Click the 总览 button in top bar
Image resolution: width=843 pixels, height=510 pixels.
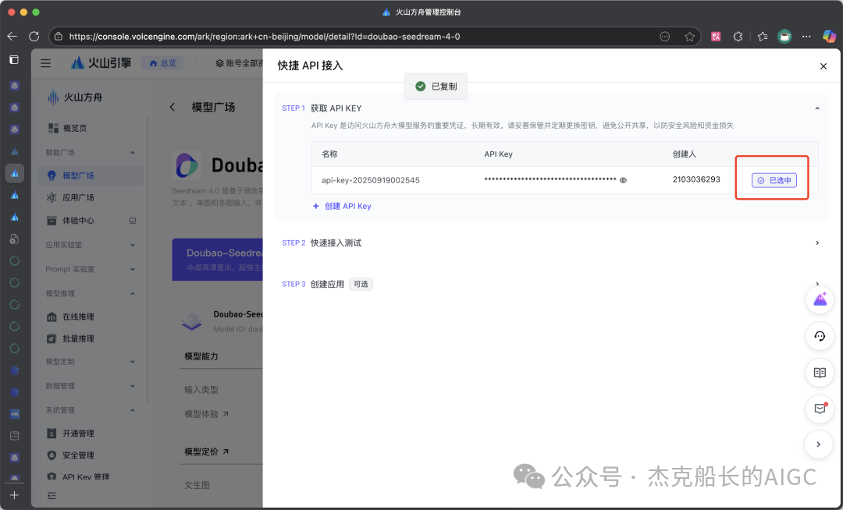(162, 63)
